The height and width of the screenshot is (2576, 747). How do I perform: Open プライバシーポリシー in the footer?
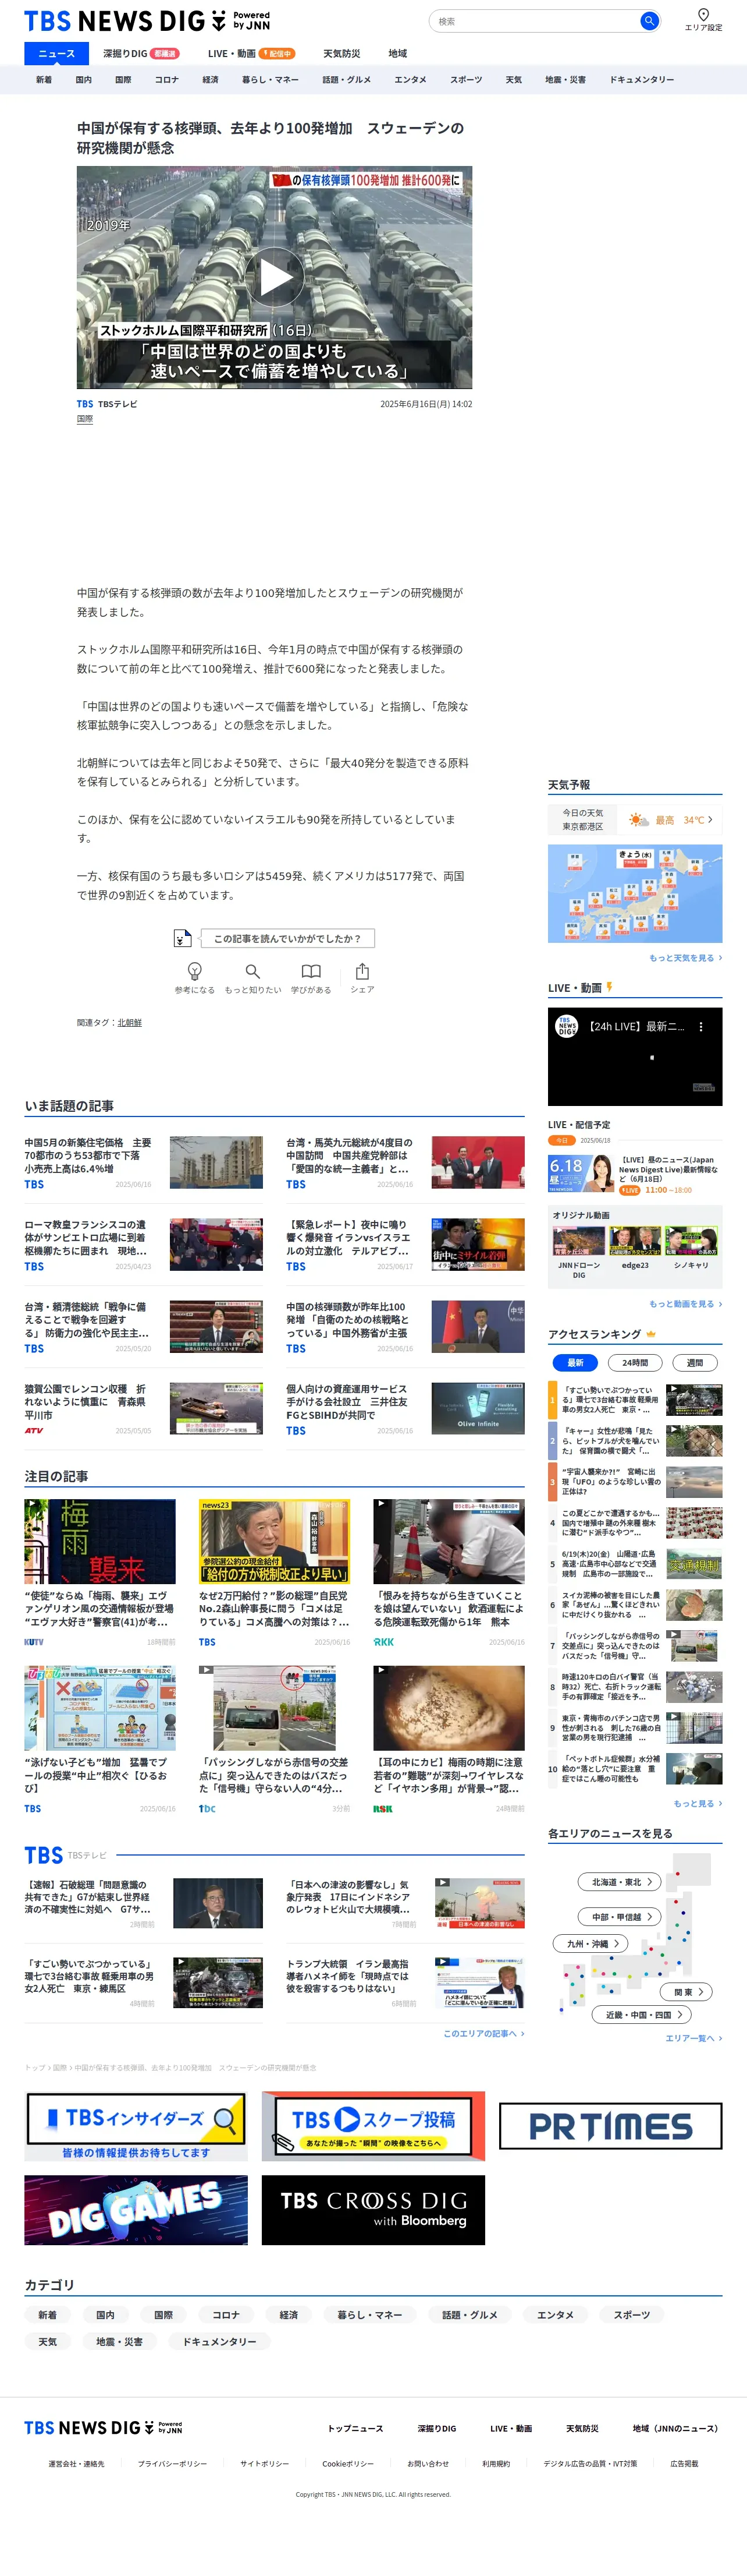coord(173,2463)
